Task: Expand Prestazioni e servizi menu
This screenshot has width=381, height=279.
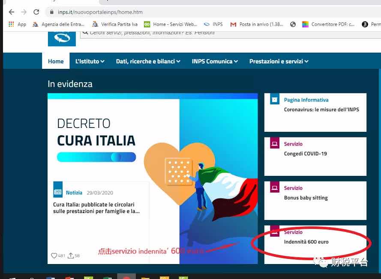Action: pyautogui.click(x=279, y=61)
